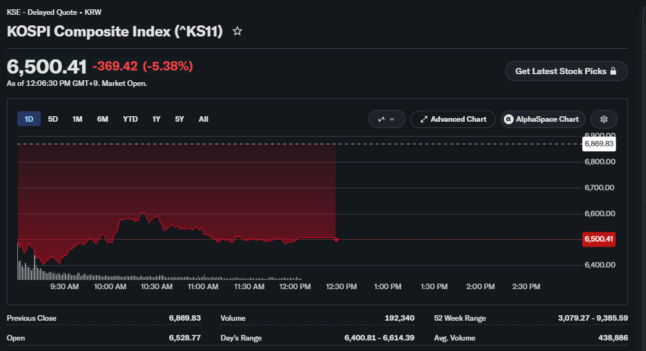The height and width of the screenshot is (351, 646).
Task: Switch to the 6M range tab
Action: pos(103,119)
